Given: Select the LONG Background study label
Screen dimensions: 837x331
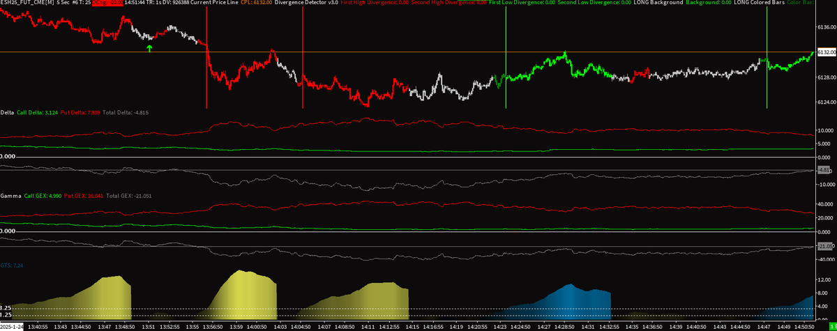Looking at the screenshot, I should click(x=660, y=3).
